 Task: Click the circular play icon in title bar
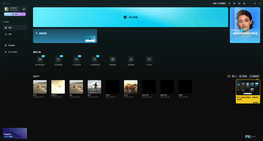pos(234,3)
